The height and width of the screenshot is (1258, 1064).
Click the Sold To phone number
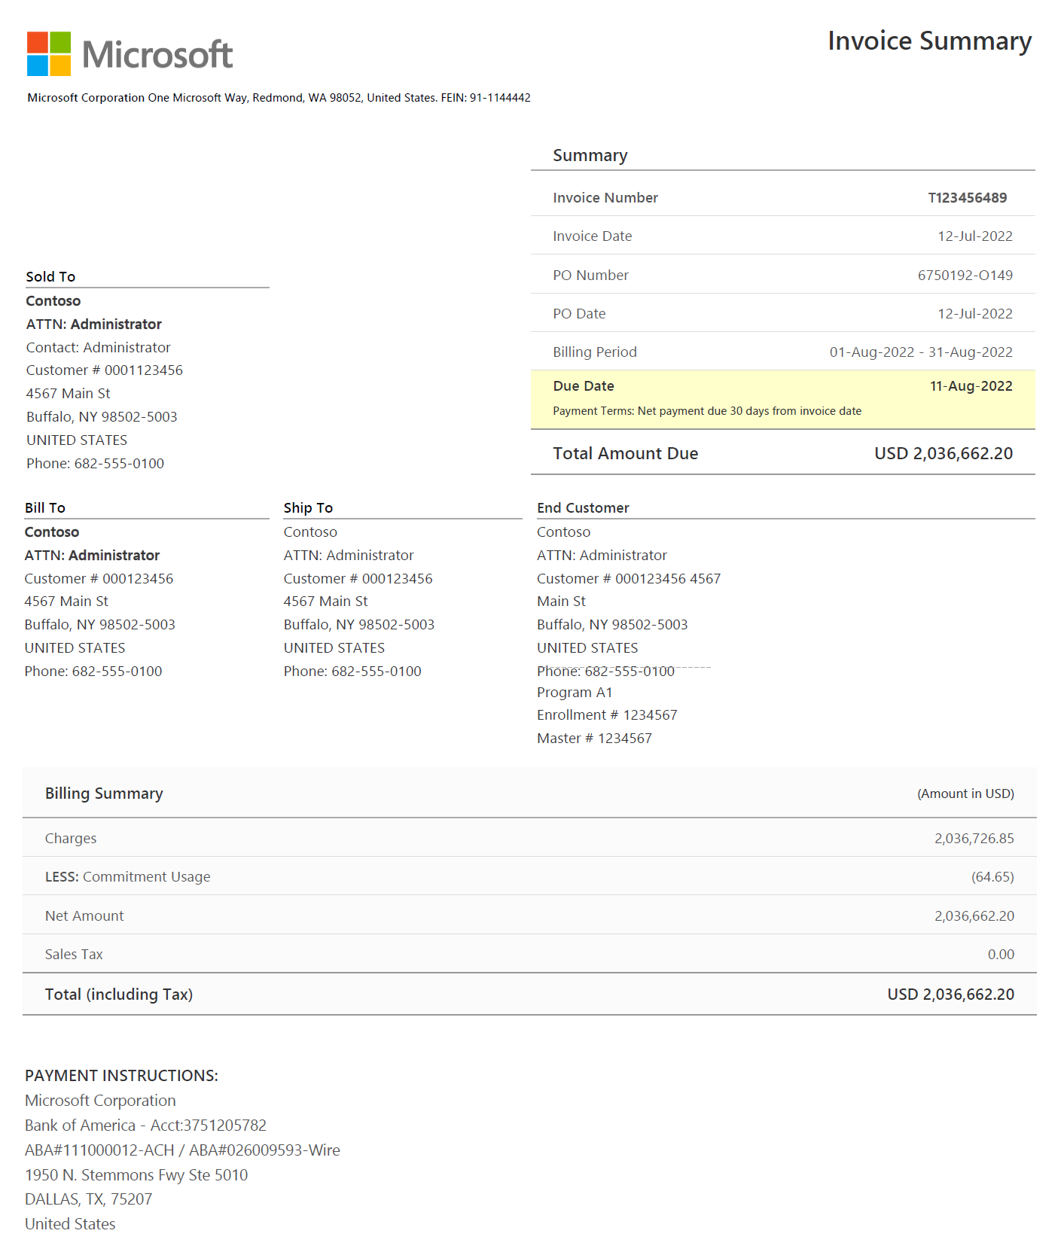95,464
